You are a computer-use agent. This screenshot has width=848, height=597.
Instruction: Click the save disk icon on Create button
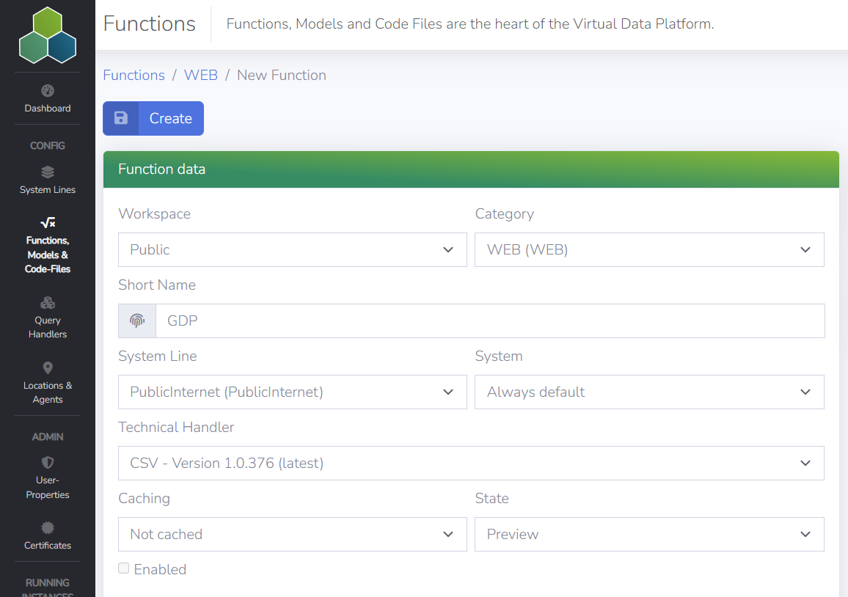pos(120,117)
